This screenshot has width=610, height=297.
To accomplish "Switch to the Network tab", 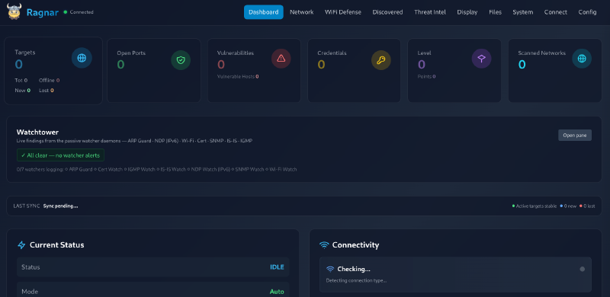I will click(301, 12).
